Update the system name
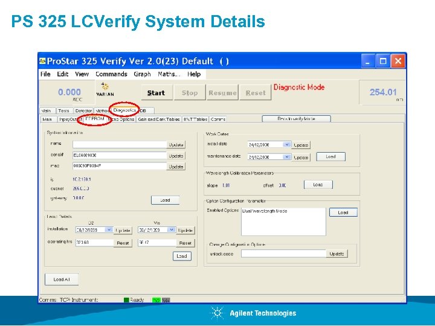This screenshot has height=326, width=435. [176, 145]
